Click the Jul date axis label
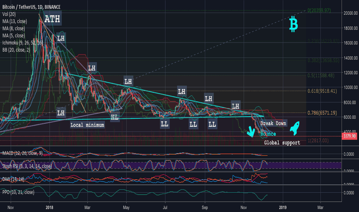Viewport: 359px width, 212px height. (165, 207)
